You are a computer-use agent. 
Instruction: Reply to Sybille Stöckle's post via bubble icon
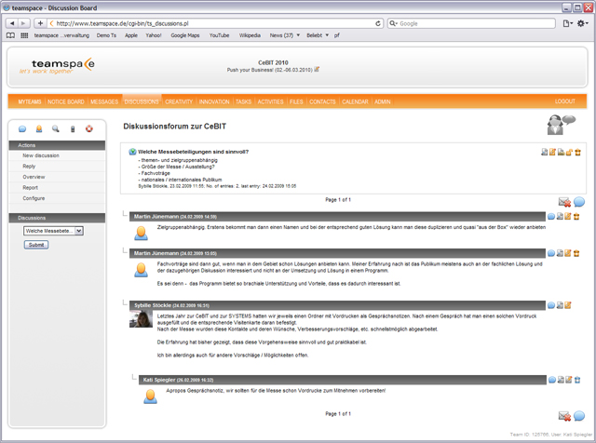(x=550, y=303)
